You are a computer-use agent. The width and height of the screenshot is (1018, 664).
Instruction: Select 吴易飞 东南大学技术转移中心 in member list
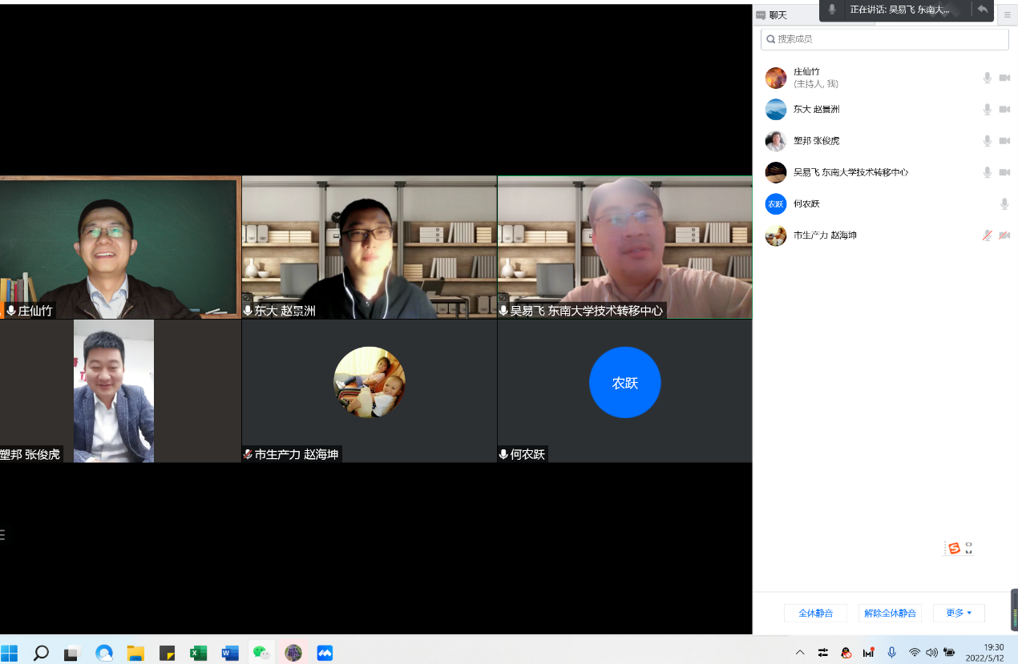(850, 172)
